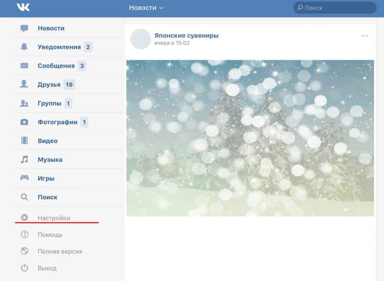Viewport: 384px width, 281px height.
Task: Click post timestamp вчера в 15:02
Action: click(172, 43)
